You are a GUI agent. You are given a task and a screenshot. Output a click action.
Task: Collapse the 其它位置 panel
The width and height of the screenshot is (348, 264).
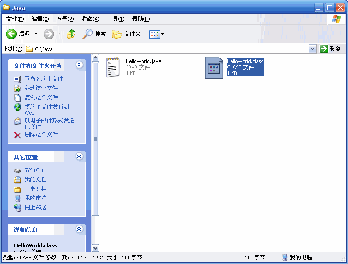[79, 156]
